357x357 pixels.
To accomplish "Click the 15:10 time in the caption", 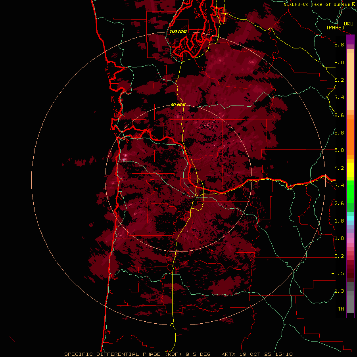I will 283,354.
